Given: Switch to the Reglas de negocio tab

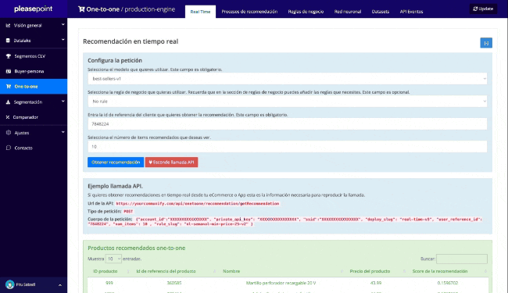Looking at the screenshot, I should (306, 12).
